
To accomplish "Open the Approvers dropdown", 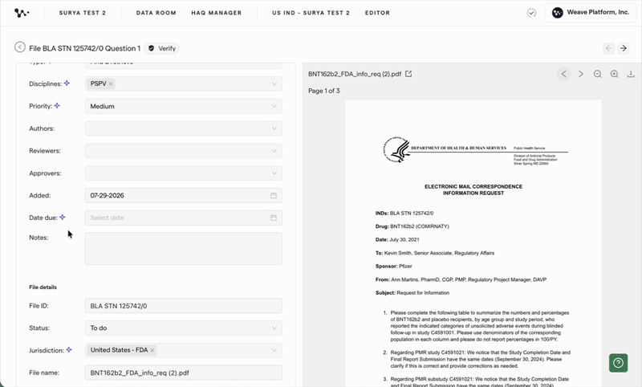I will coord(184,173).
